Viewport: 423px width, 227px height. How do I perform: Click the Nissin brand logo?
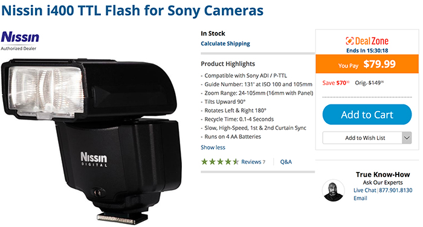(20, 37)
